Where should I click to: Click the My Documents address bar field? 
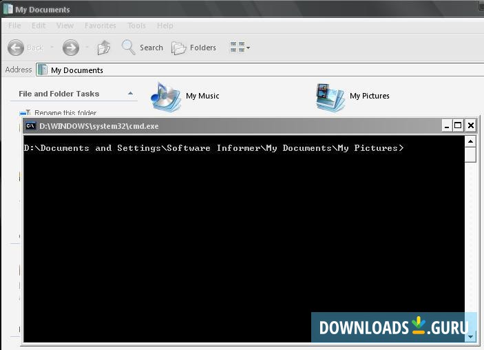[260, 70]
